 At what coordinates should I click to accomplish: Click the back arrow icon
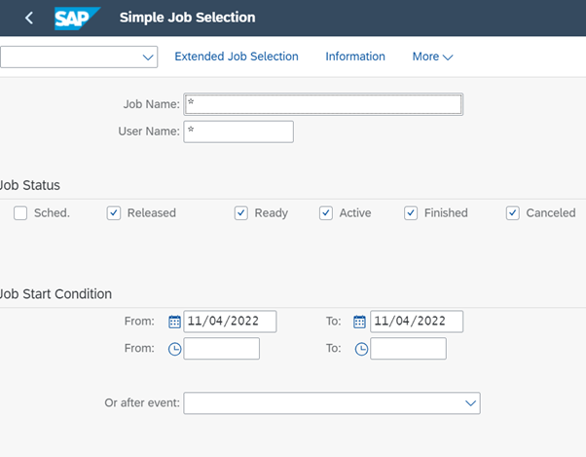29,18
